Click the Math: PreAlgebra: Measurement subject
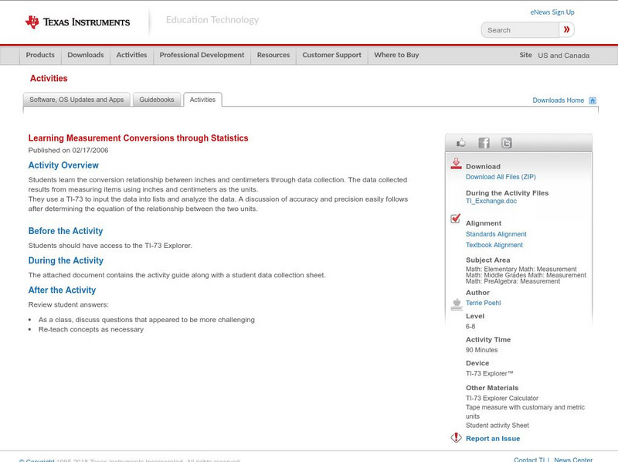The width and height of the screenshot is (618, 462). tap(513, 281)
